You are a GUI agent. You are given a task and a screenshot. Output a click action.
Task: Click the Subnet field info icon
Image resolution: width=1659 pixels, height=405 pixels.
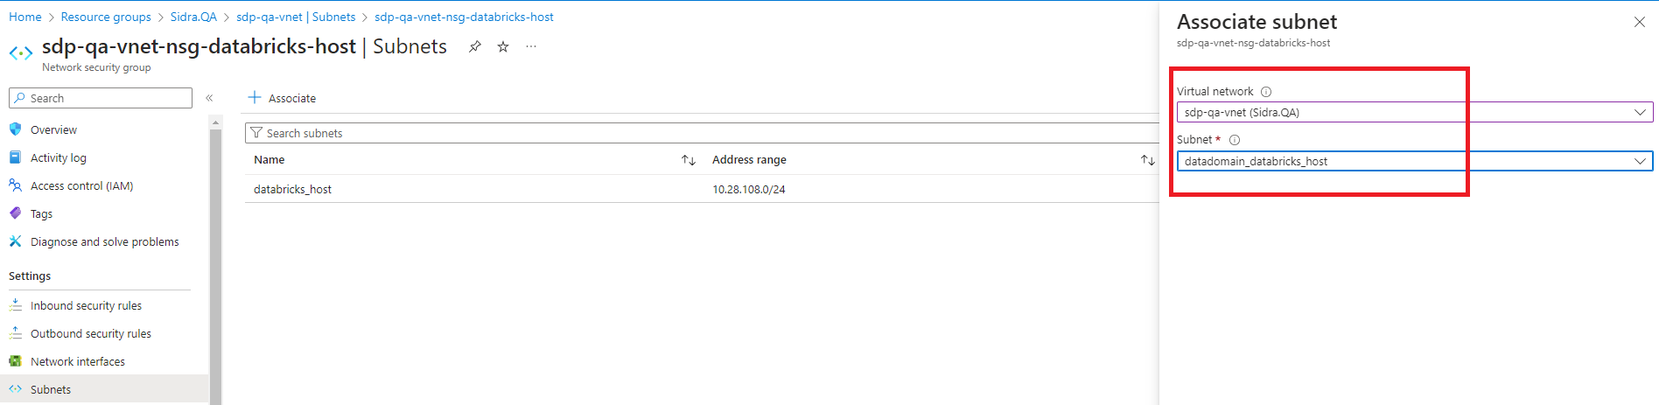point(1235,140)
